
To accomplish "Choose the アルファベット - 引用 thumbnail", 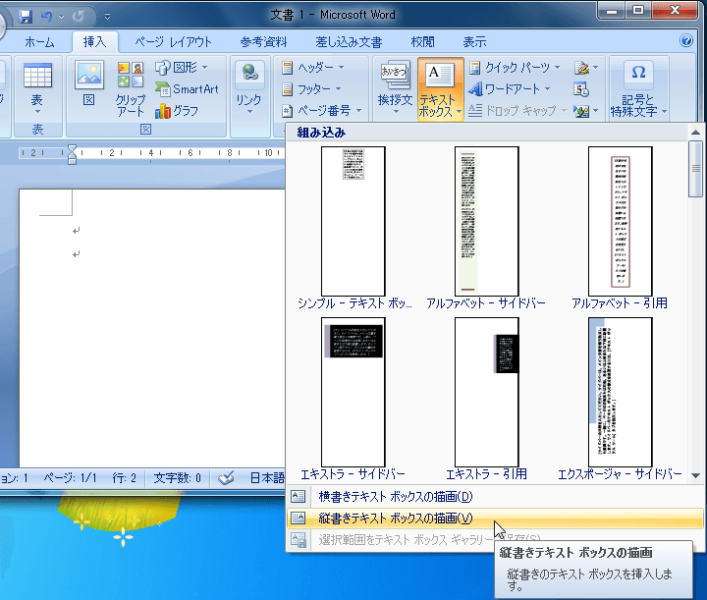I will (620, 221).
